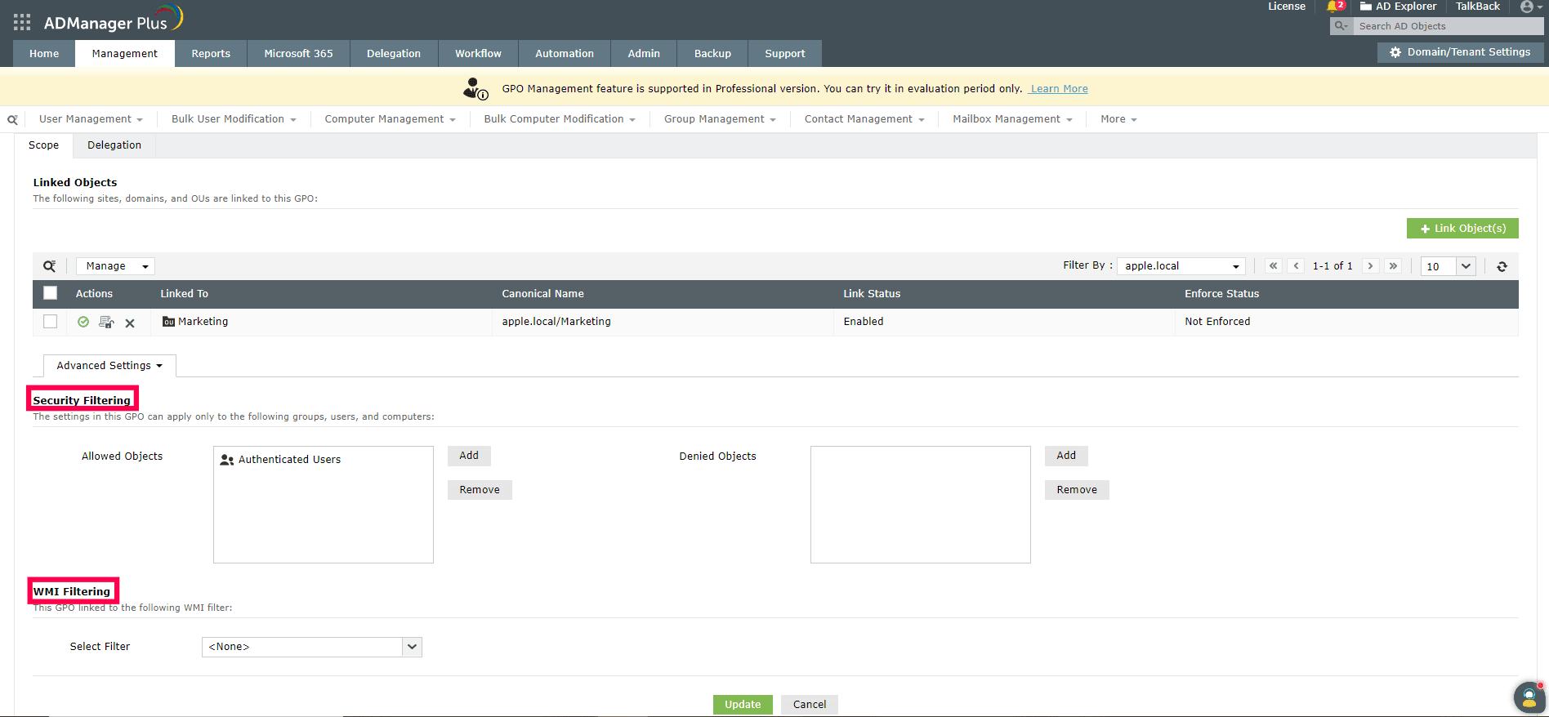Open the WMI Select Filter dropdown
Viewport: 1549px width, 717px height.
click(312, 647)
